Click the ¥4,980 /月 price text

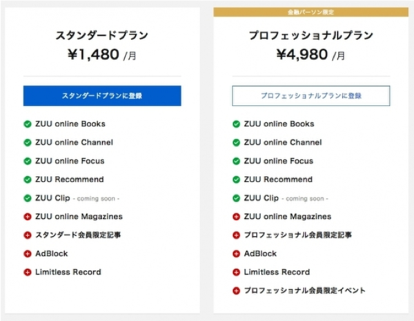[x=311, y=55]
